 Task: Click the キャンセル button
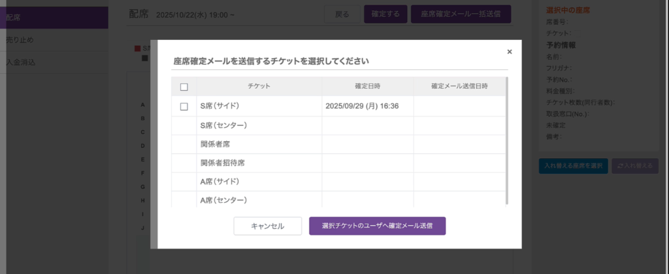click(x=267, y=226)
